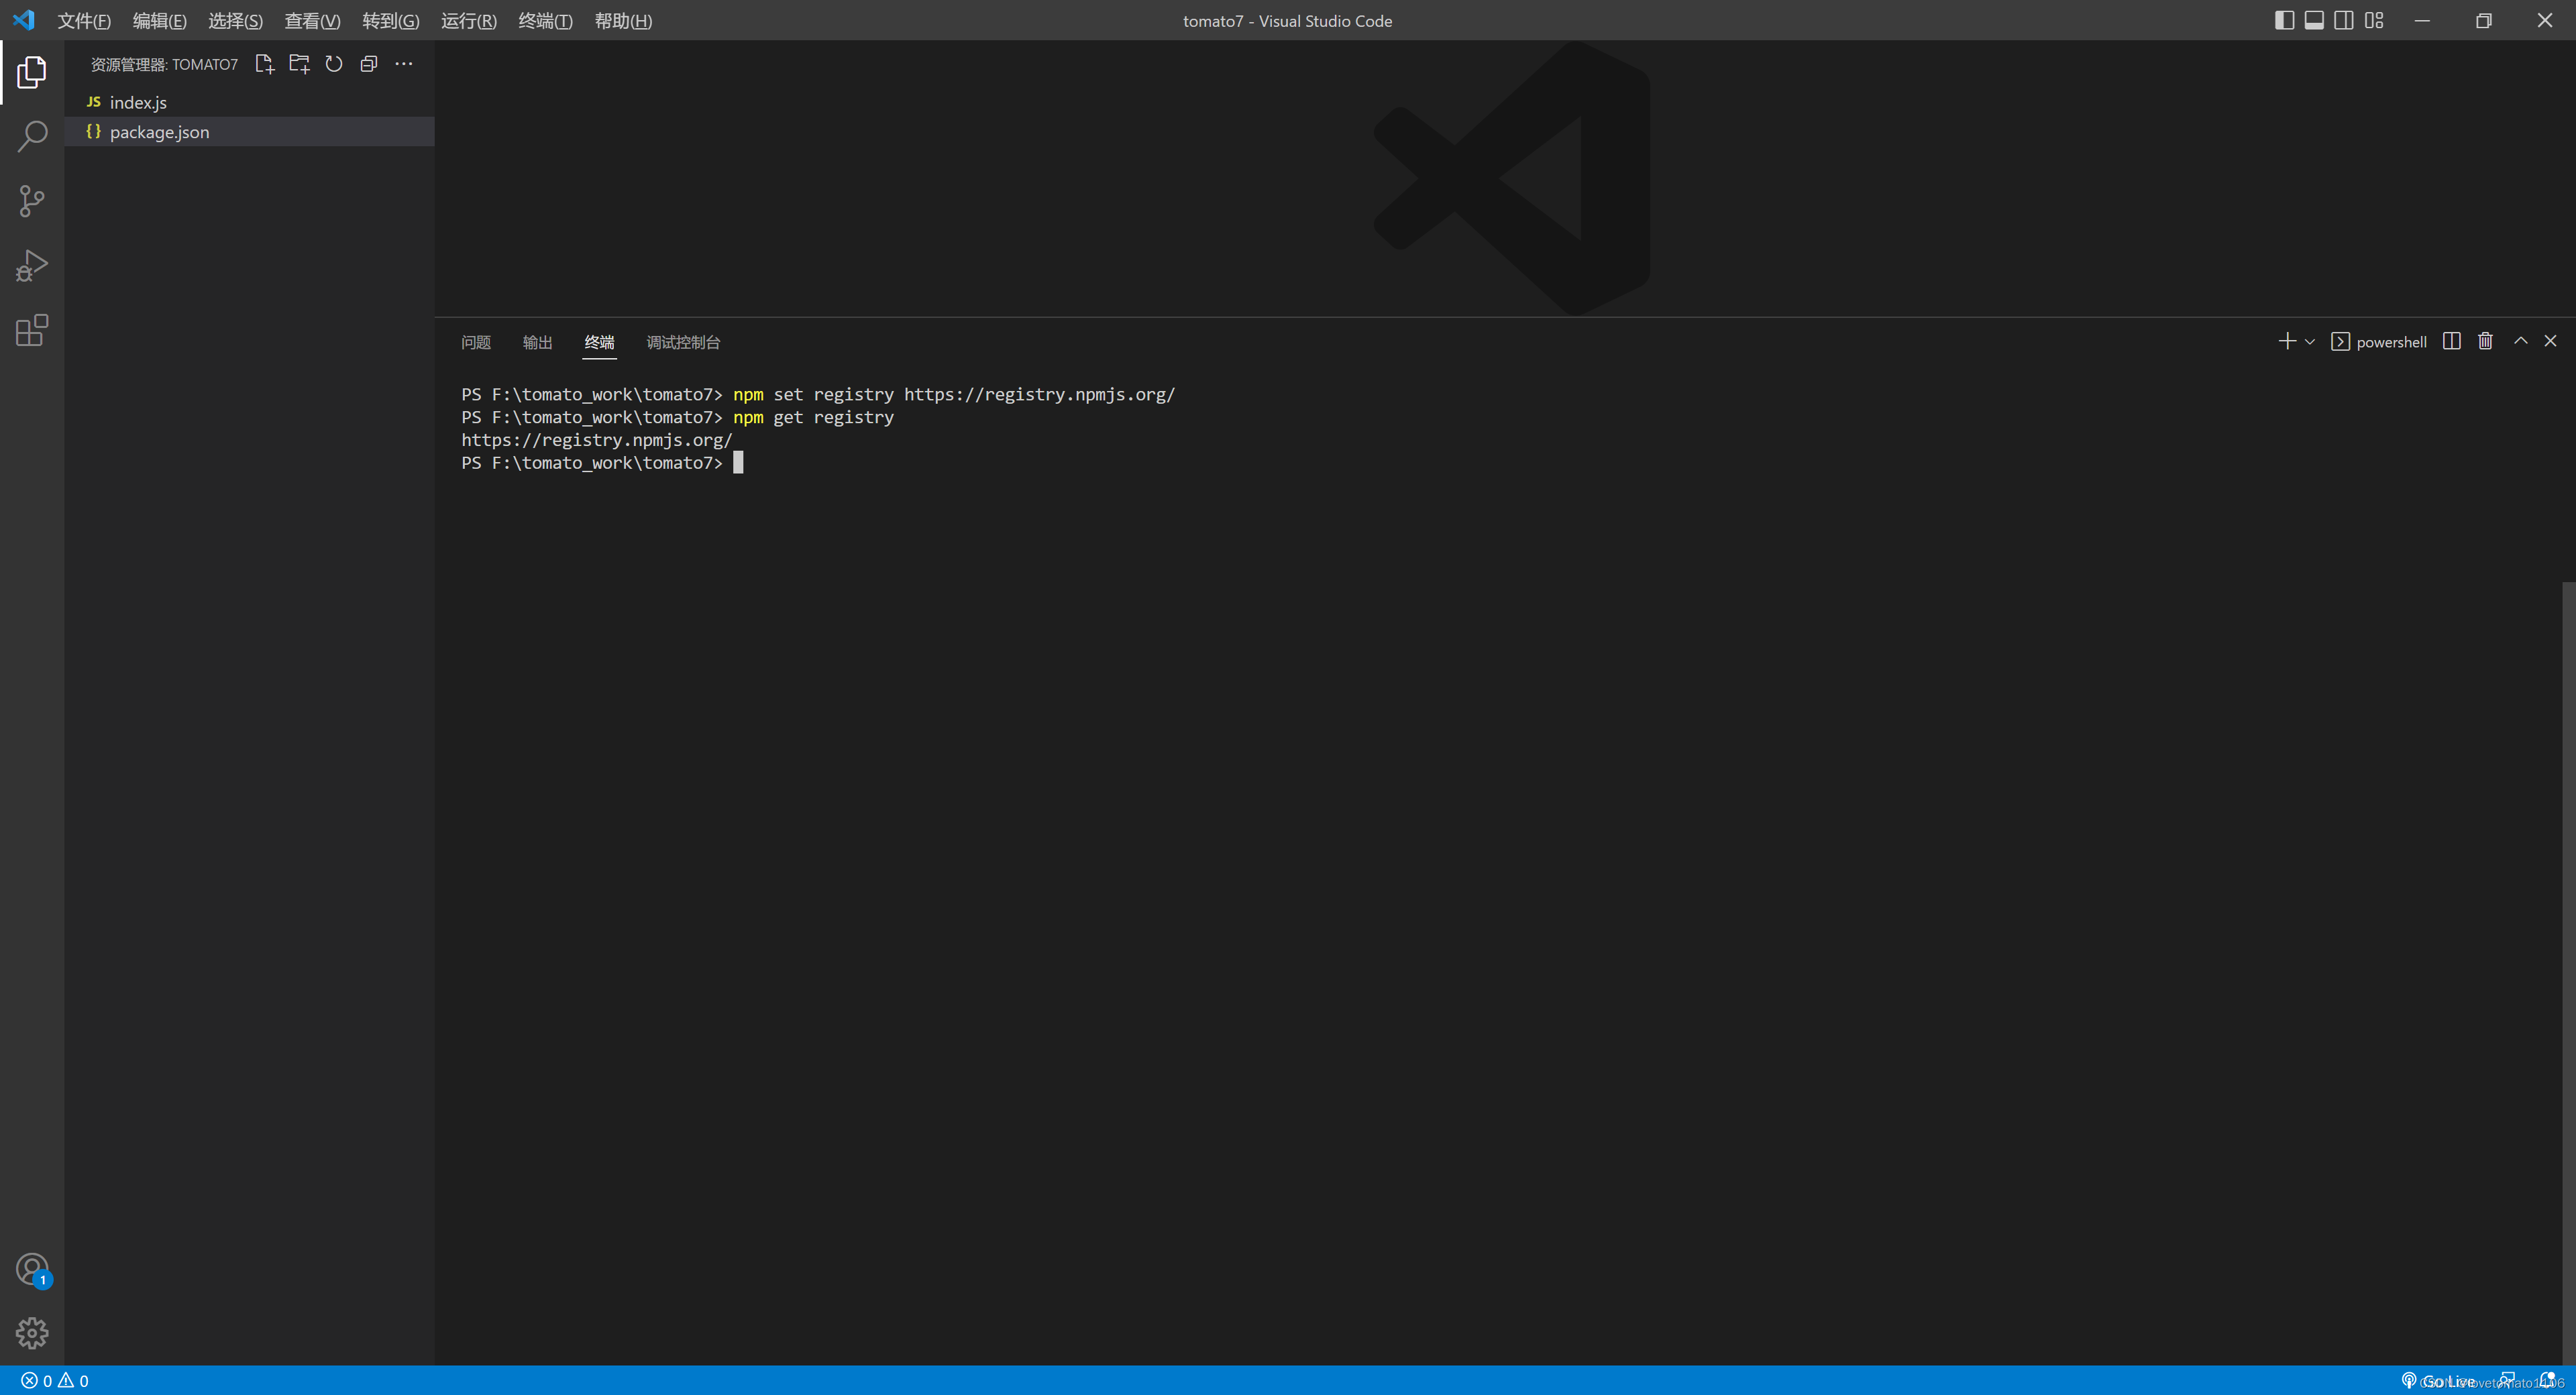The width and height of the screenshot is (2576, 1395).
Task: Open the 终端(T) menu
Action: click(545, 21)
